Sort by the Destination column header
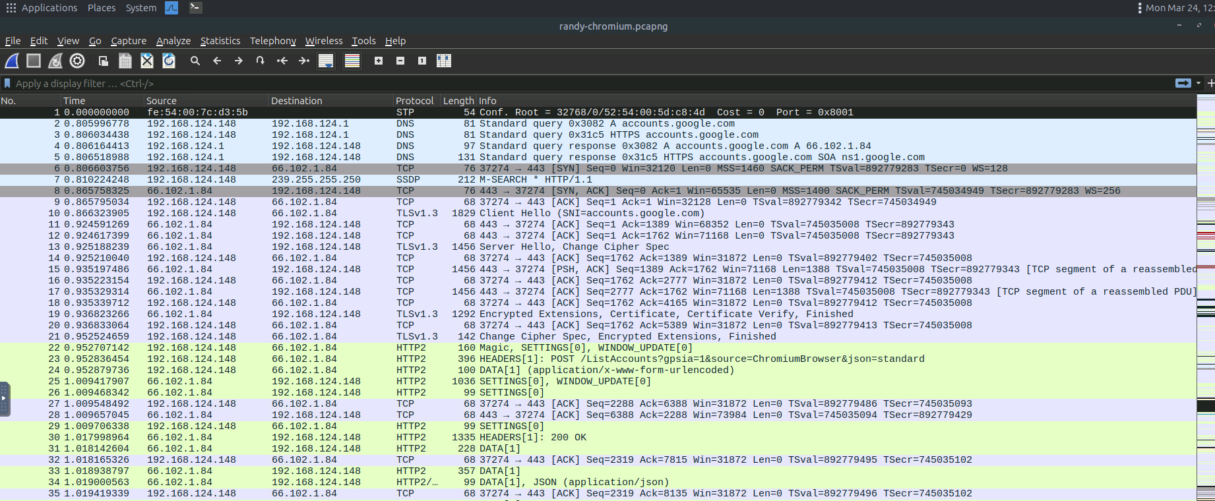 click(x=331, y=101)
